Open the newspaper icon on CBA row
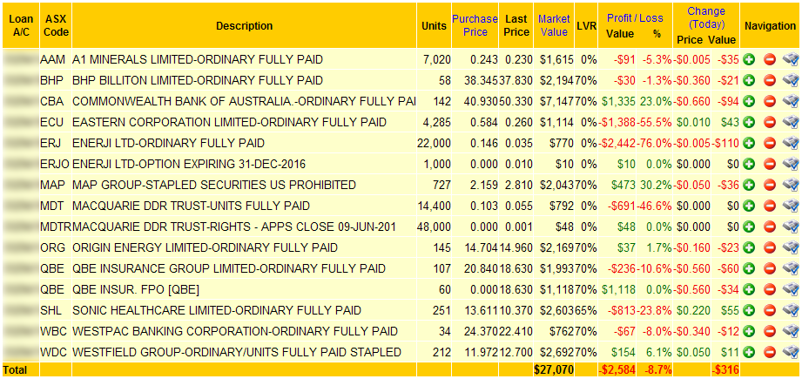This screenshot has width=802, height=379. [791, 101]
